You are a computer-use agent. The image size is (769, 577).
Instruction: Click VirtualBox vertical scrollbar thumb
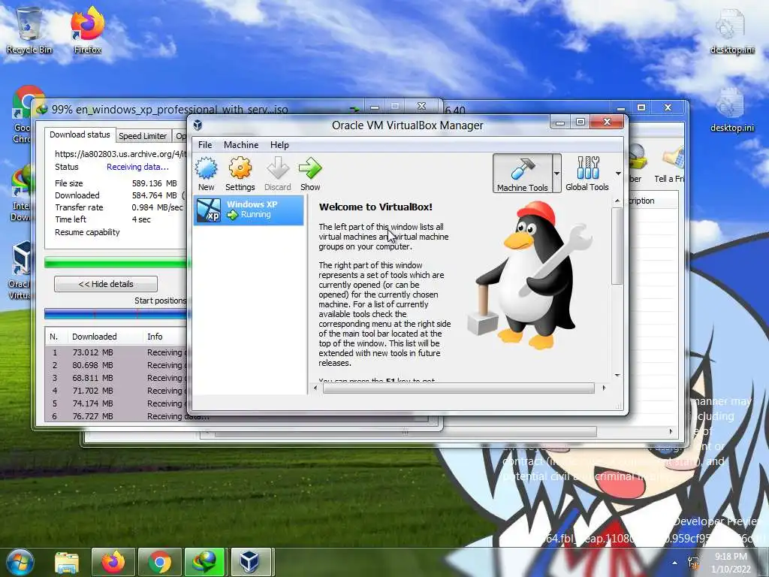tap(617, 246)
